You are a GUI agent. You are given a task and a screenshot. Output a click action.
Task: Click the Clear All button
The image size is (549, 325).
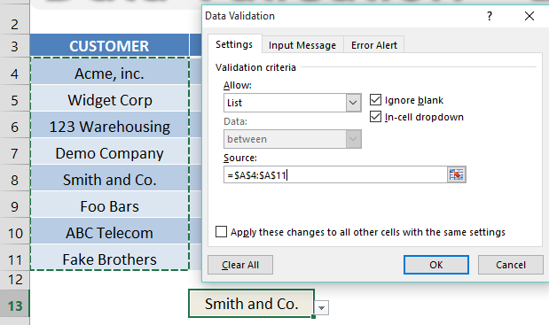240,265
